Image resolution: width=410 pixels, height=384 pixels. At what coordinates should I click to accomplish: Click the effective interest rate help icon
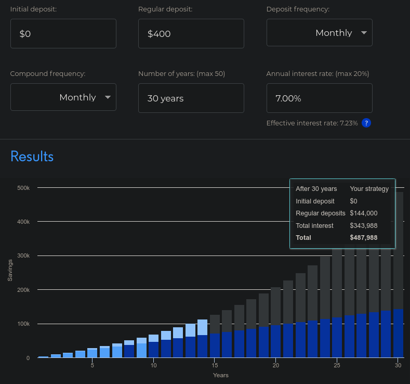(366, 123)
